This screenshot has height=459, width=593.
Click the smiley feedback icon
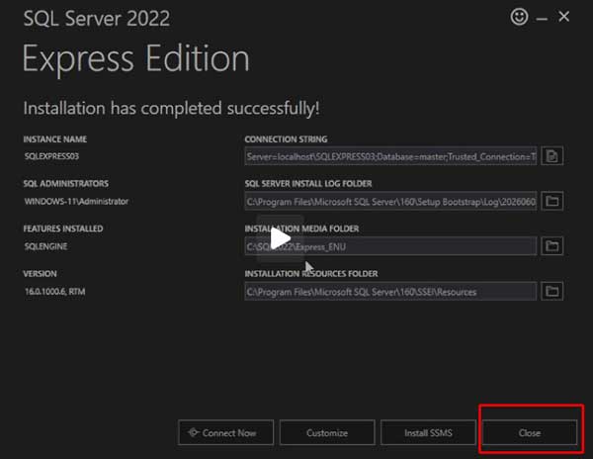coord(519,17)
